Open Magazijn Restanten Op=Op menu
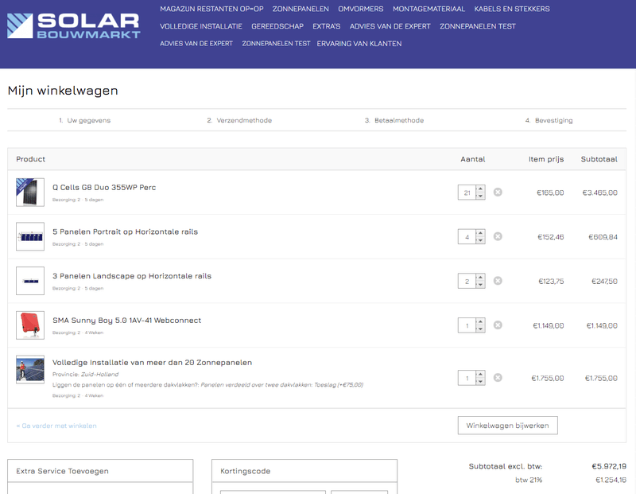This screenshot has width=636, height=494. (x=211, y=9)
